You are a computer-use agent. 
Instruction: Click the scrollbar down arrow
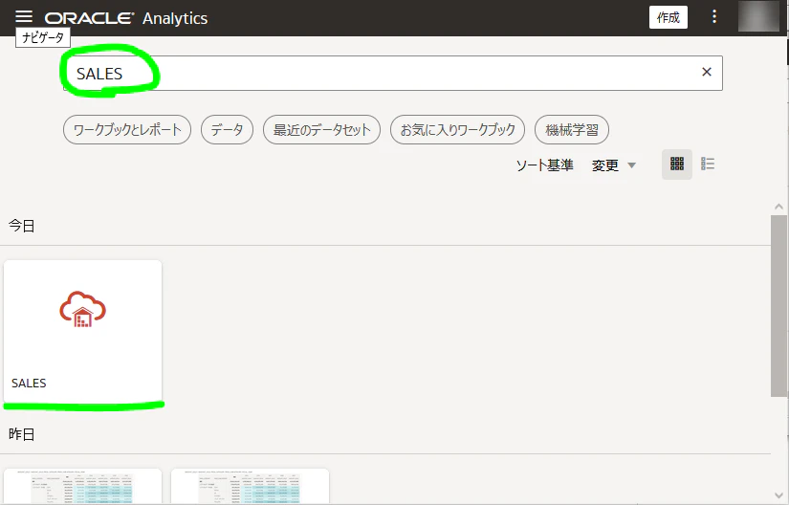coord(778,496)
